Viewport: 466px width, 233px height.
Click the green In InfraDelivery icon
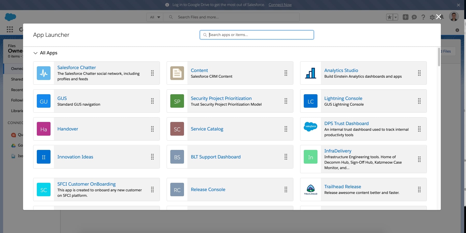click(x=310, y=157)
